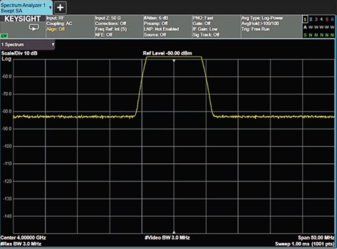Open the Avg Type: Log-Power setting
337x249 pixels.
(262, 18)
